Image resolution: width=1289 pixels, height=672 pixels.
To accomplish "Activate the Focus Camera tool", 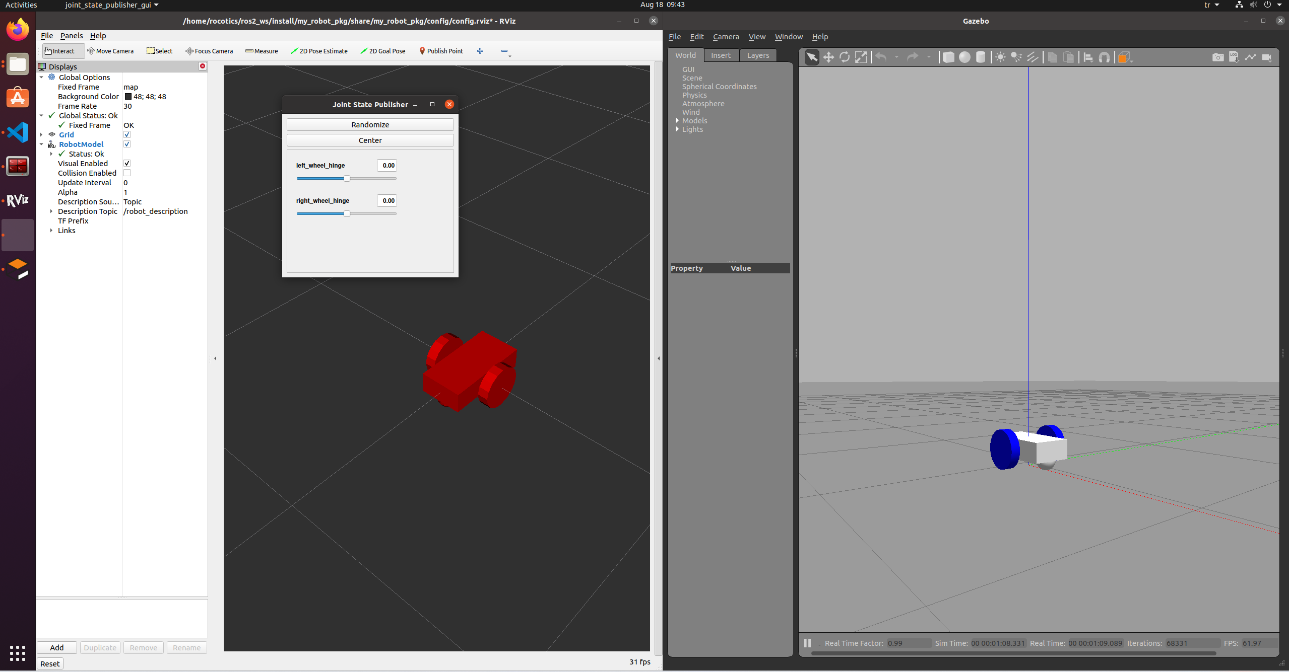I will (209, 51).
